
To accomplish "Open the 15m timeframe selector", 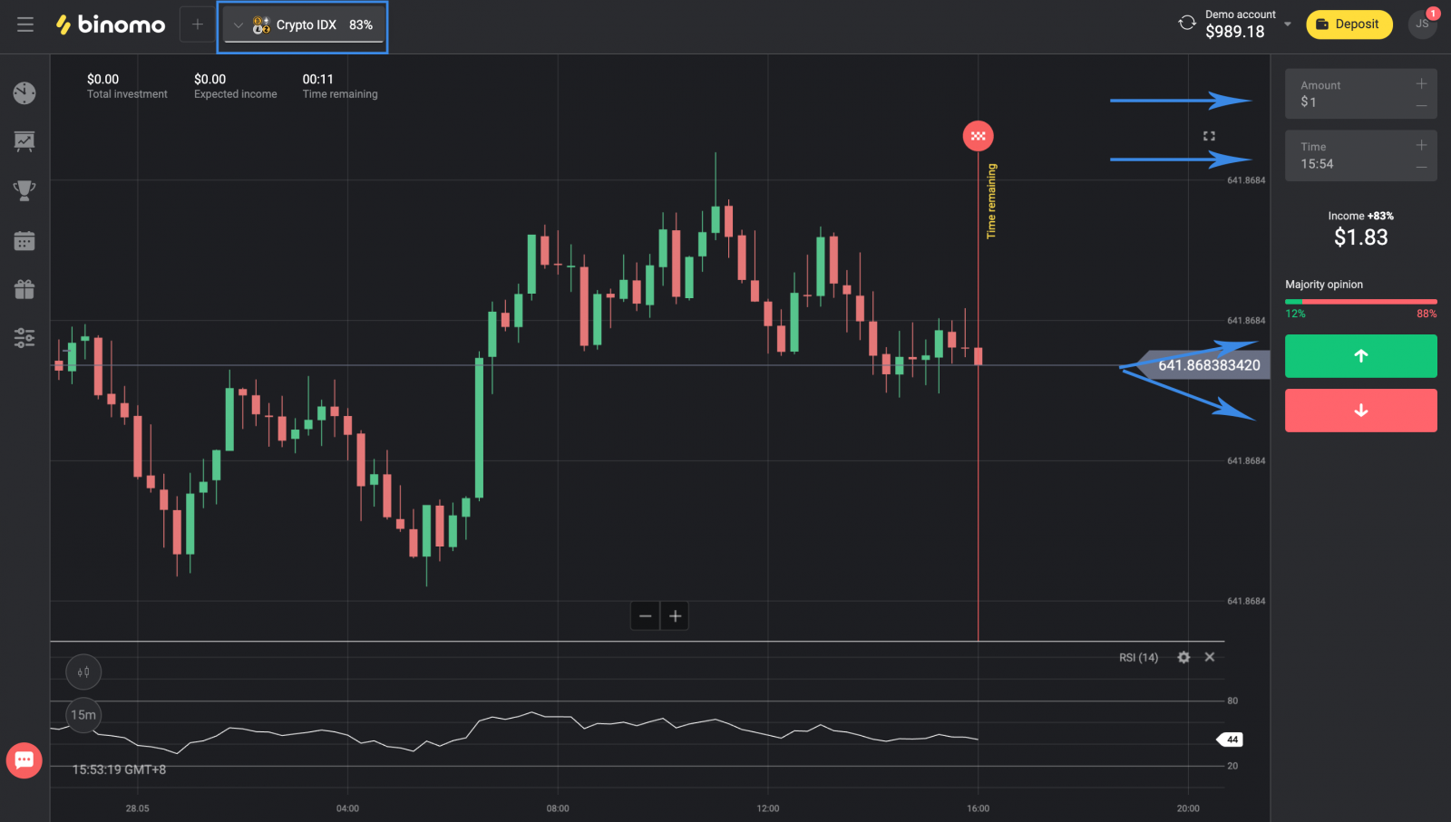I will coord(83,715).
